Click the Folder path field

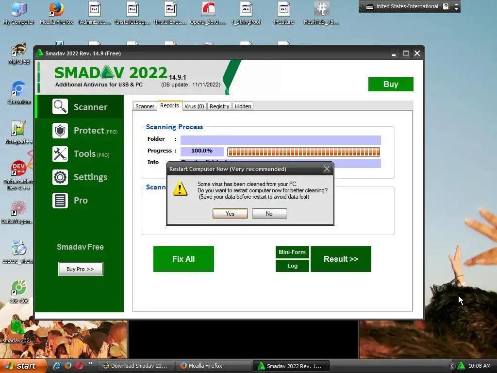click(x=281, y=140)
